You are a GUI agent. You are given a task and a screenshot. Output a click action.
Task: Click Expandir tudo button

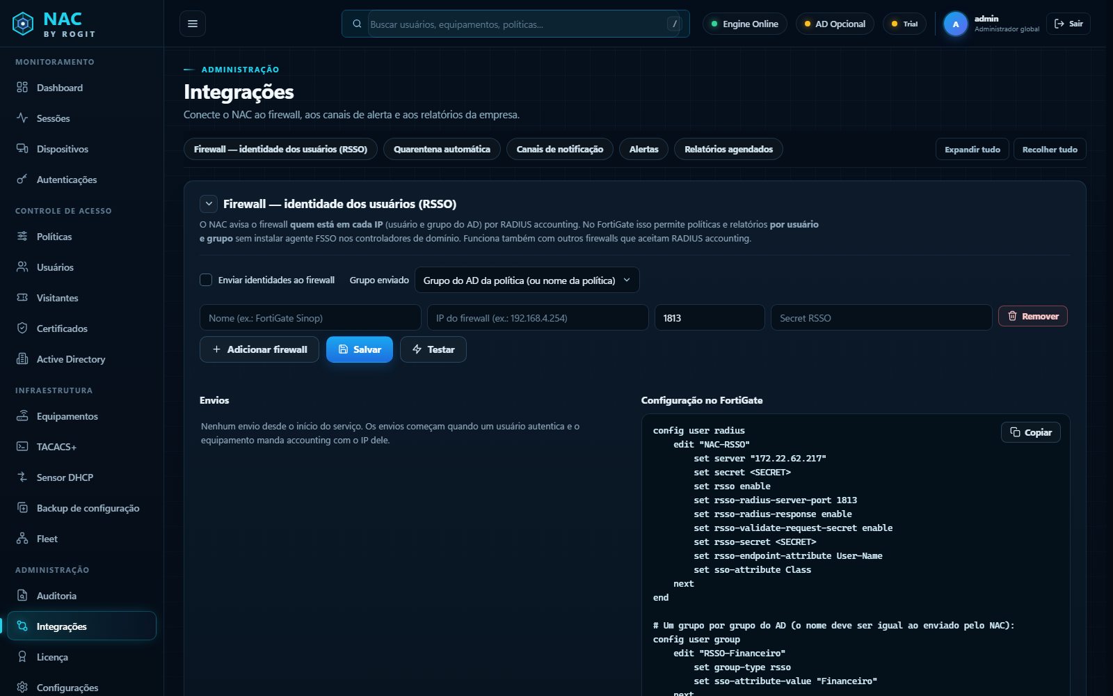pos(972,149)
